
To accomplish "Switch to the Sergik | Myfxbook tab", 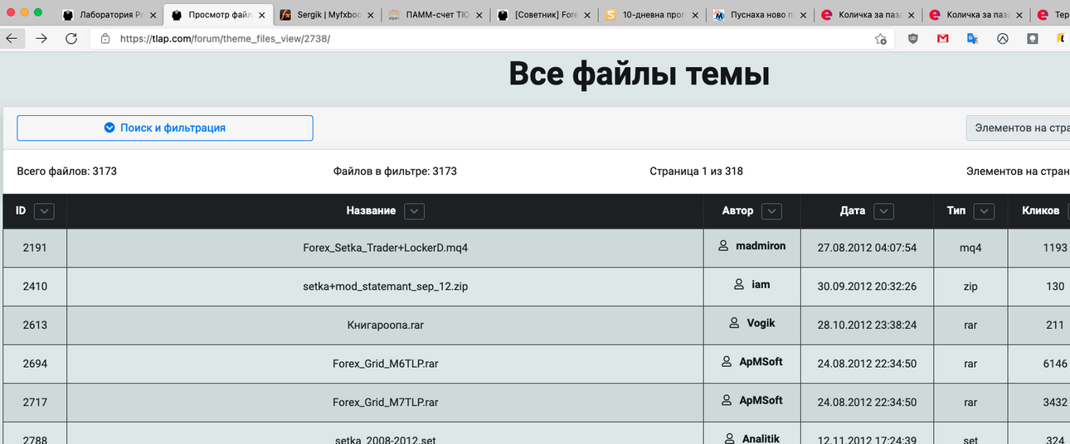I will click(327, 15).
